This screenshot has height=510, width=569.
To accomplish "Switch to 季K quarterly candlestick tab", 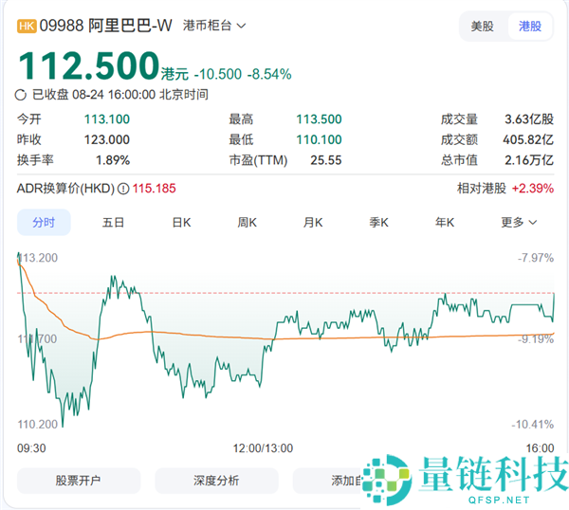I will click(x=378, y=223).
